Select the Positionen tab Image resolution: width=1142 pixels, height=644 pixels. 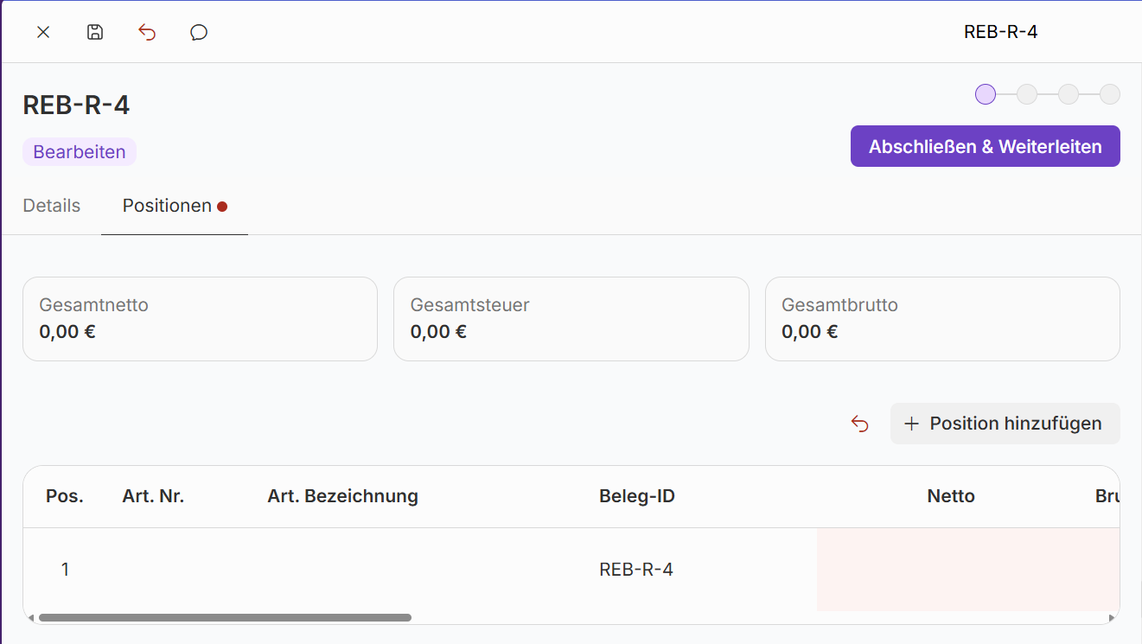point(168,206)
